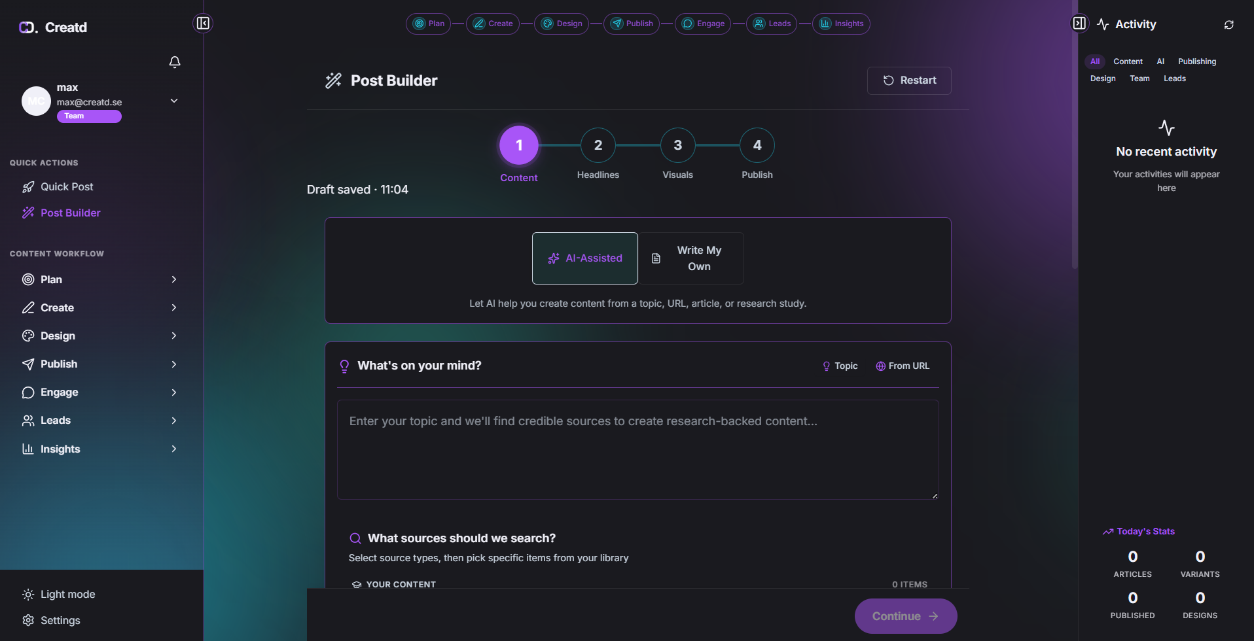
Task: Select the From URL input tab
Action: 903,366
